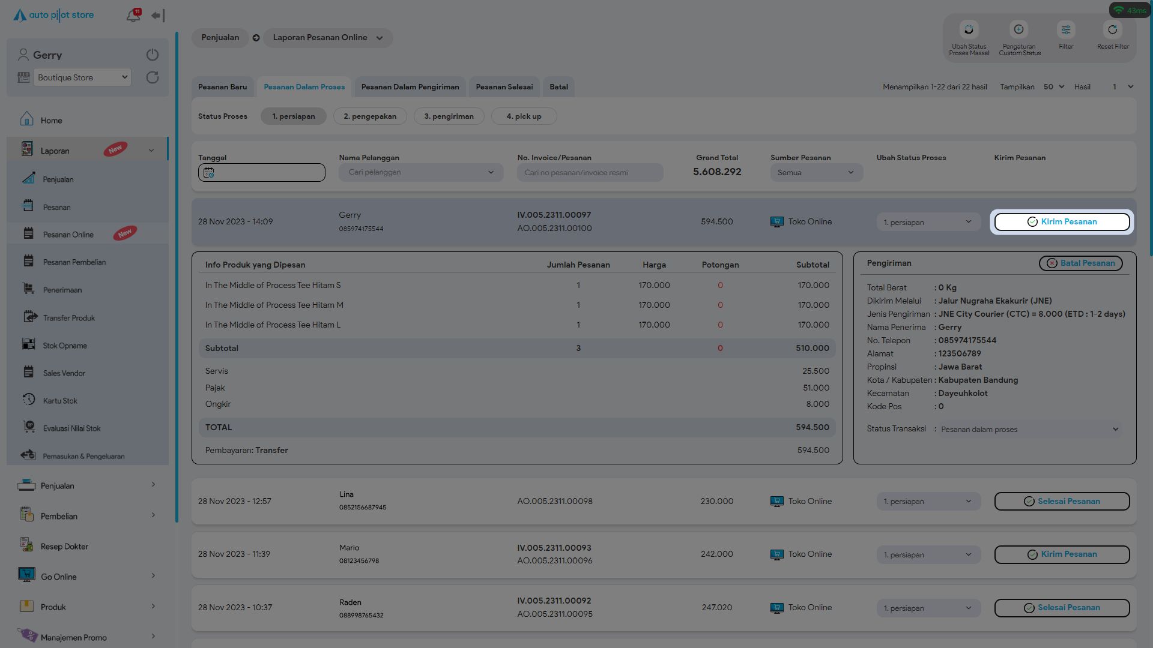Click the Tanggal date input field
Viewport: 1153px width, 648px height.
[262, 173]
